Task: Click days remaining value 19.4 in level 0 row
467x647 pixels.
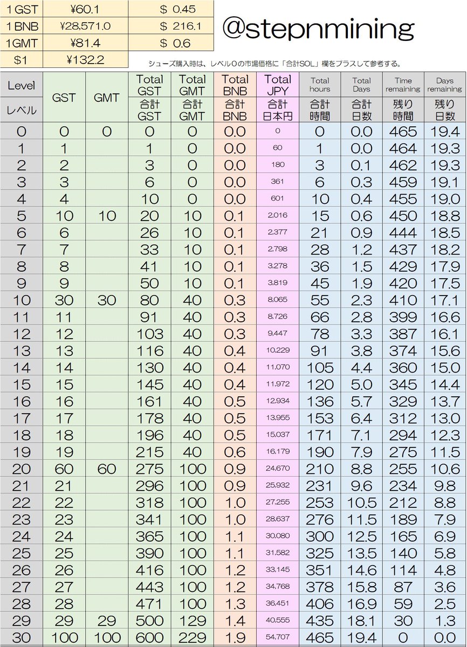Action: [445, 132]
